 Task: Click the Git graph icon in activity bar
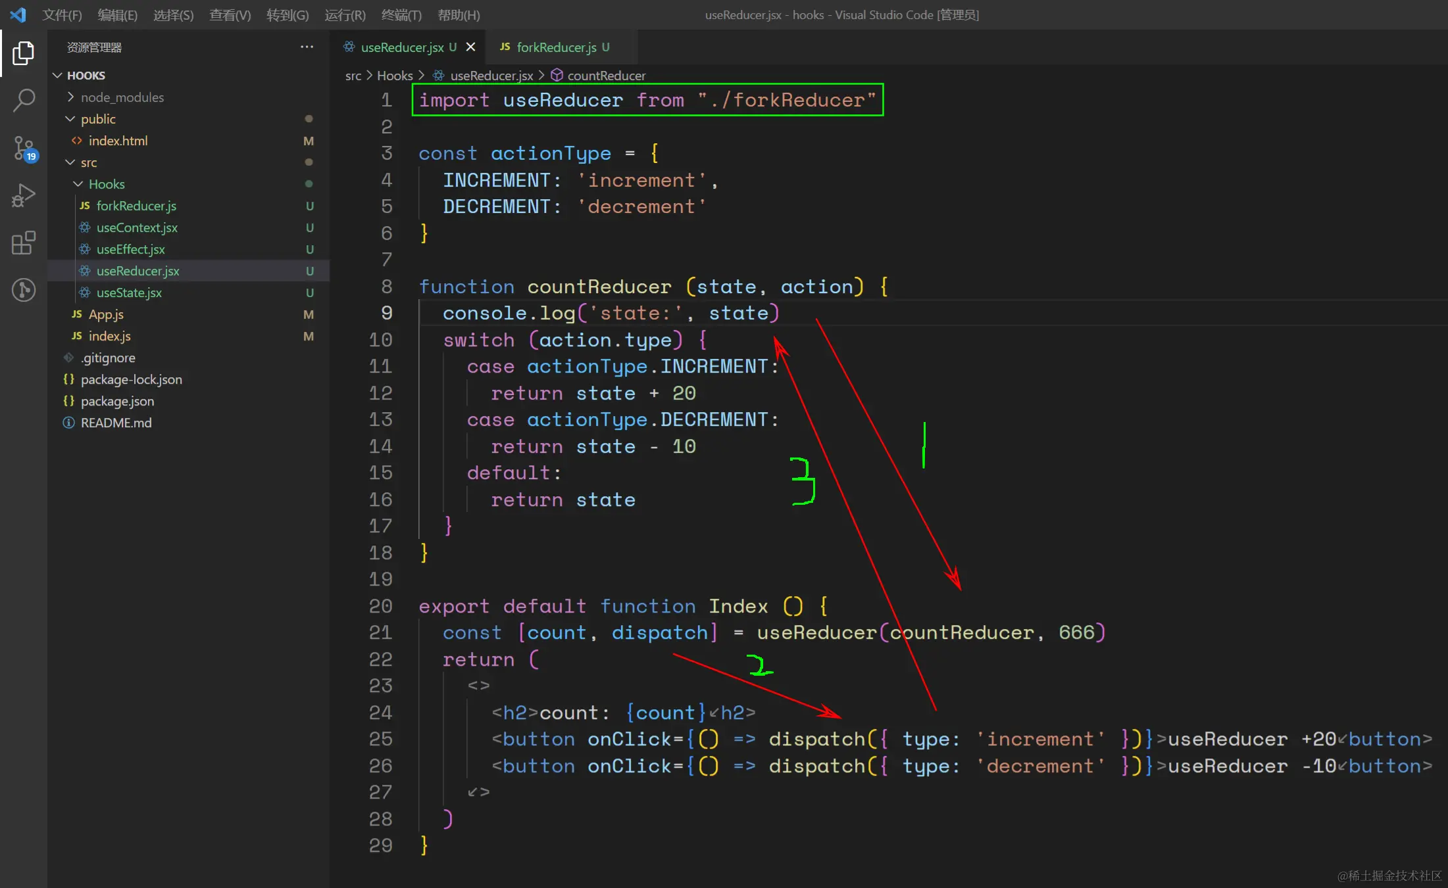(23, 290)
